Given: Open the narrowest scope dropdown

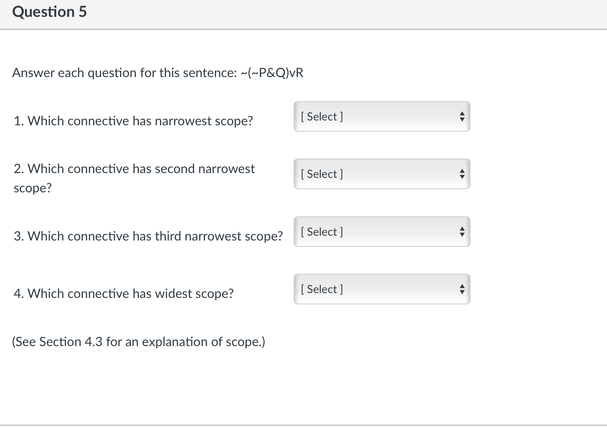Looking at the screenshot, I should tap(381, 116).
